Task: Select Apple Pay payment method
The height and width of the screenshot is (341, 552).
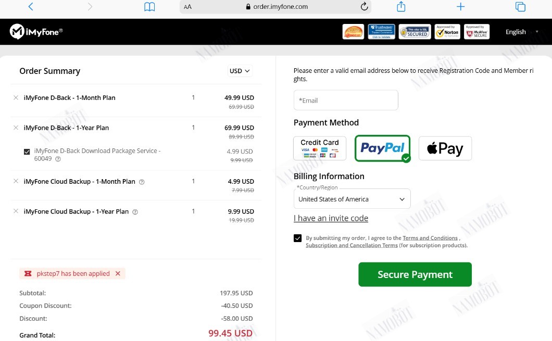Action: 445,148
